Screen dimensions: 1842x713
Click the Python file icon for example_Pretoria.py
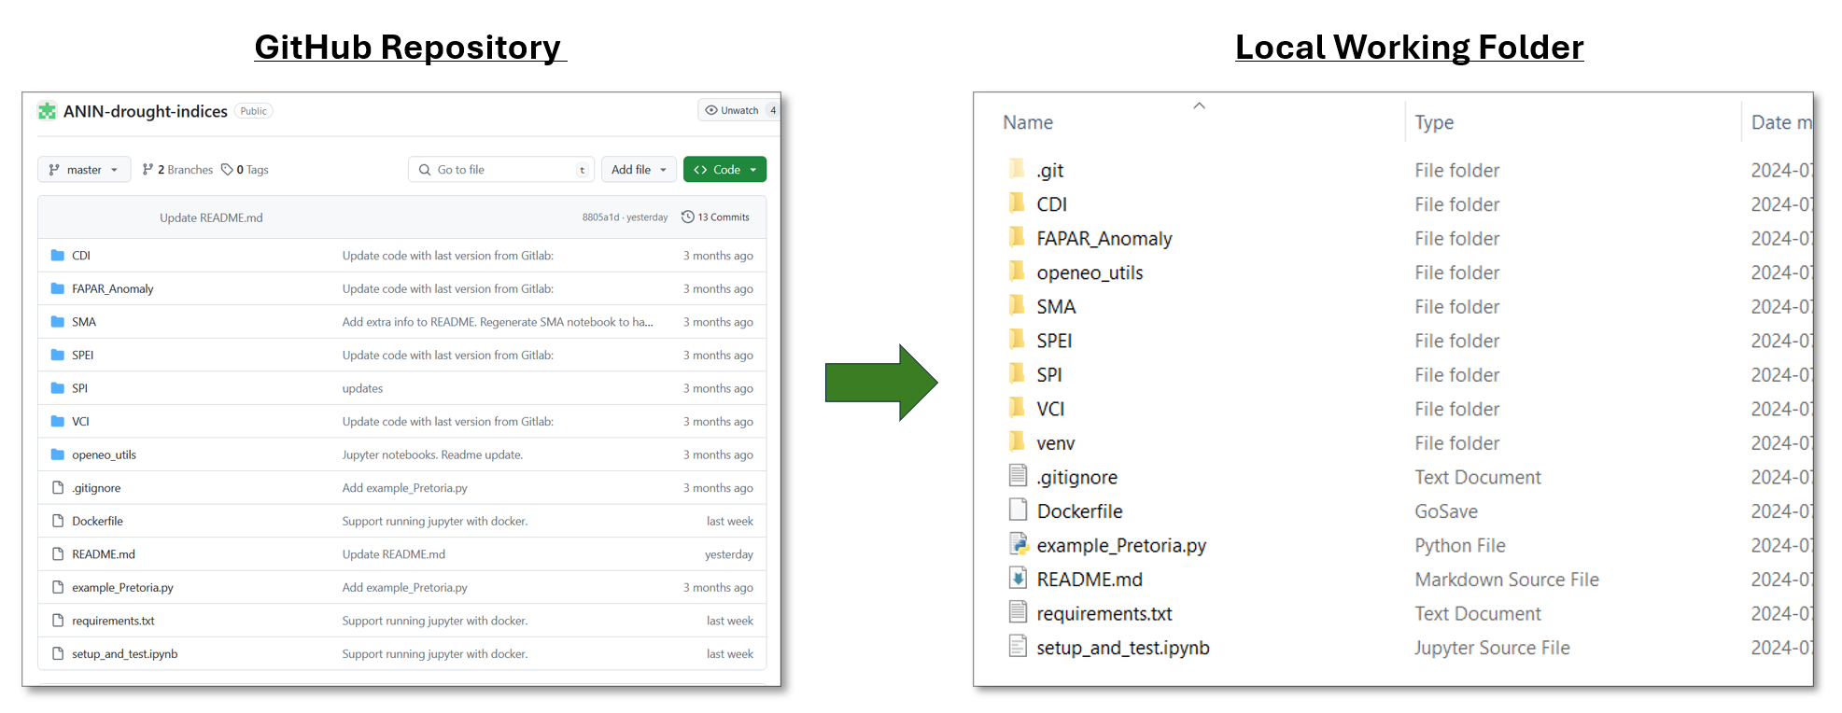pos(1018,544)
